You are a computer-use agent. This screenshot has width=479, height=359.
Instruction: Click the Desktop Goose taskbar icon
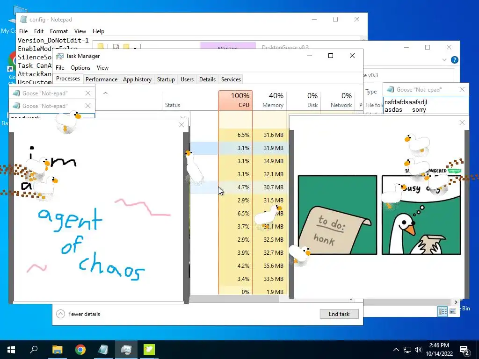tap(149, 350)
